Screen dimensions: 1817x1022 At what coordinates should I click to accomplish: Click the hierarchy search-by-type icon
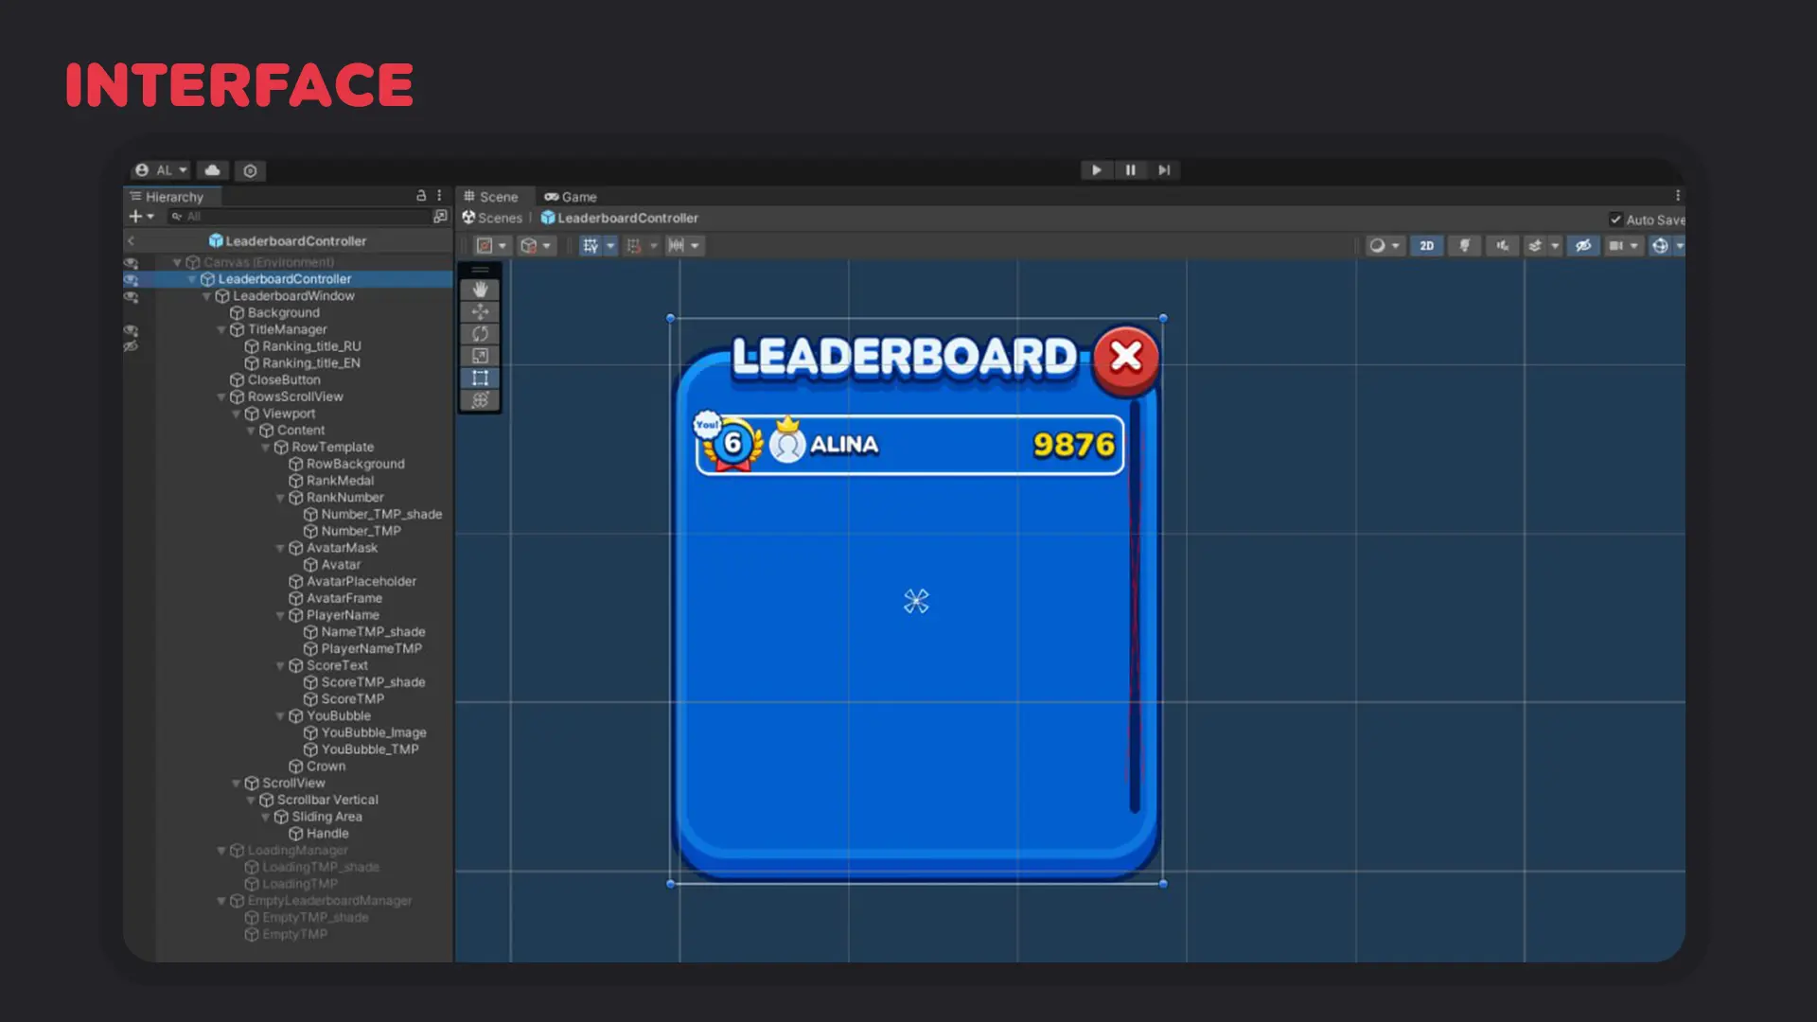(x=440, y=217)
